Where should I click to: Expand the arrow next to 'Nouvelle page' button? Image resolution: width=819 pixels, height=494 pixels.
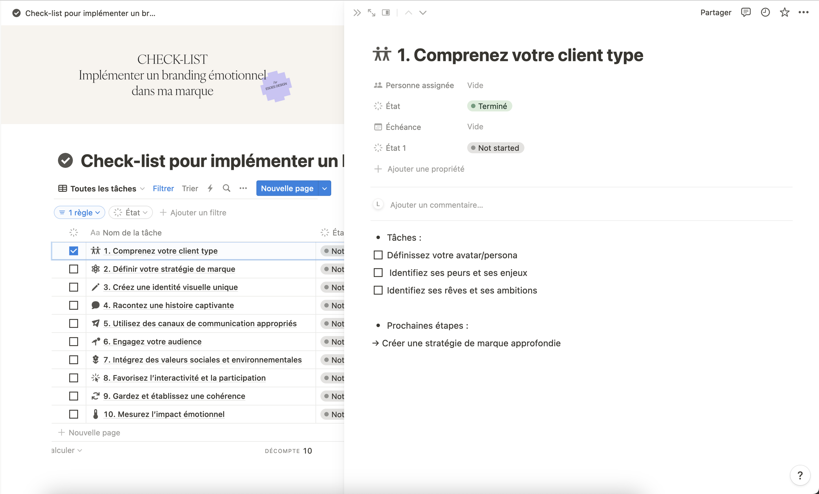324,188
